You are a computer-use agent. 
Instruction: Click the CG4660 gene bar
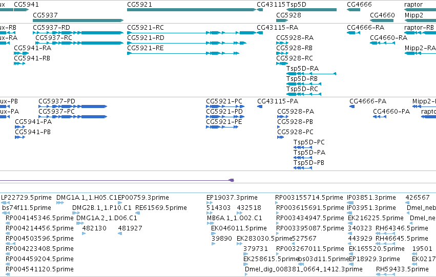point(382,20)
